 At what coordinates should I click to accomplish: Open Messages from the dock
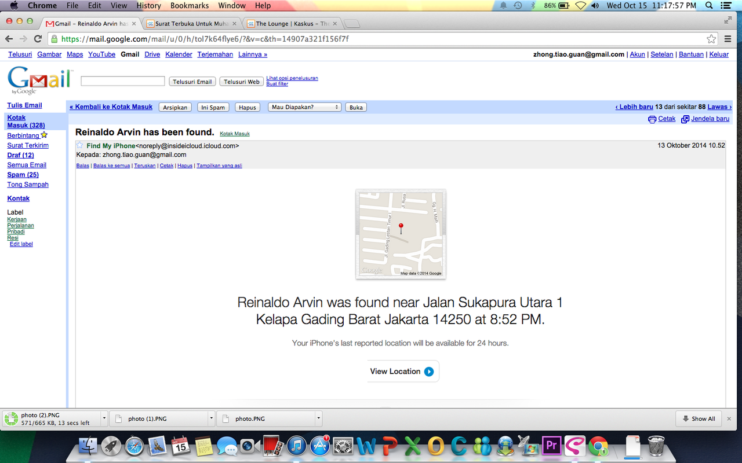tap(227, 446)
